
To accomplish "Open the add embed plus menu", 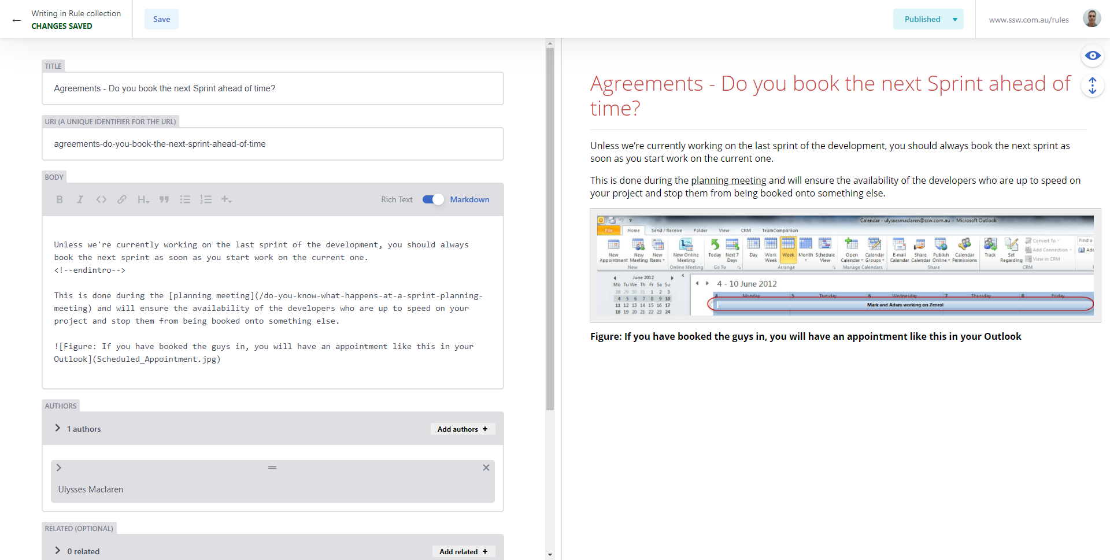I will (x=227, y=199).
